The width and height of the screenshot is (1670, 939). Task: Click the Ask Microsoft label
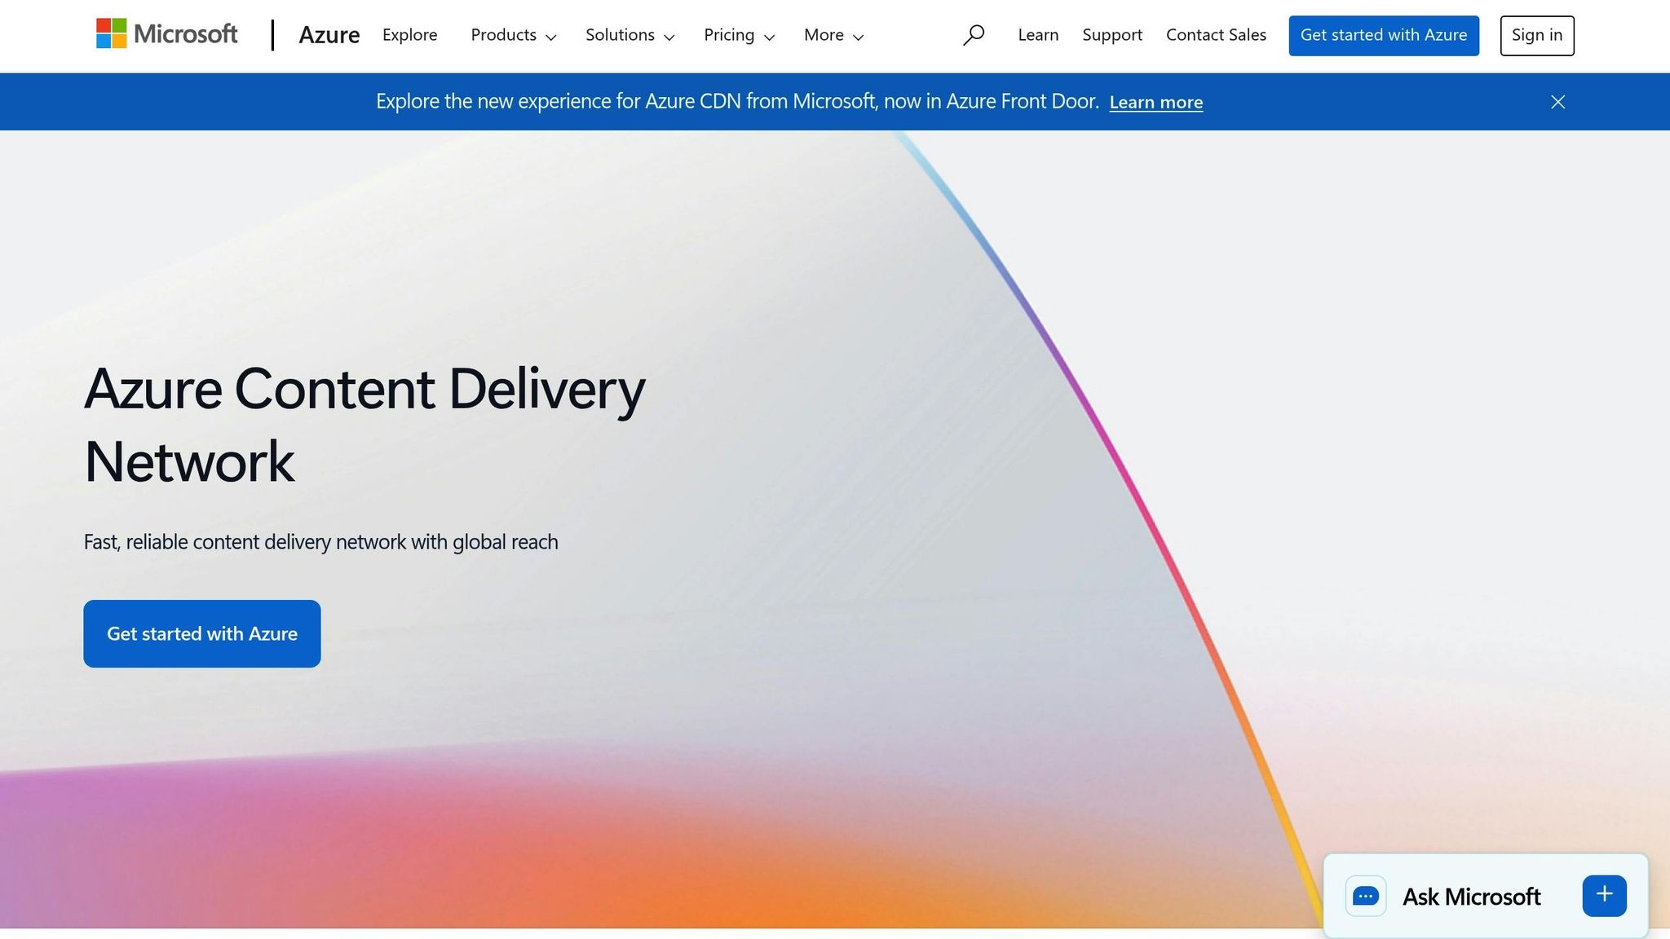1471,897
